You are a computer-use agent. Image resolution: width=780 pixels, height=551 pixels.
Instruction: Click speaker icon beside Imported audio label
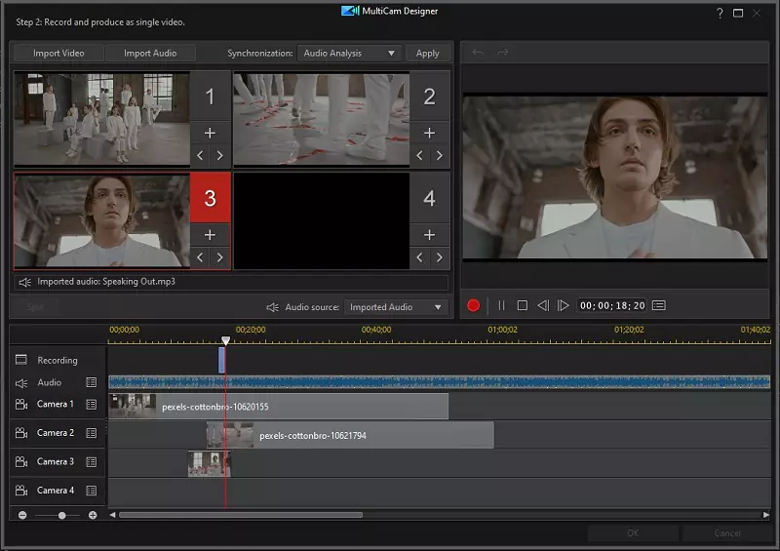tap(25, 282)
